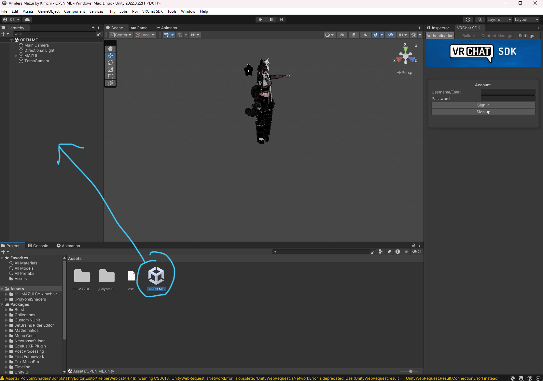The width and height of the screenshot is (543, 381).
Task: Click the Sign In button
Action: click(x=483, y=105)
